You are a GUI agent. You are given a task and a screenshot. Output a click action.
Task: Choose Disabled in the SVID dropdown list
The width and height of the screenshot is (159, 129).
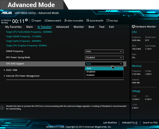click(x=104, y=72)
